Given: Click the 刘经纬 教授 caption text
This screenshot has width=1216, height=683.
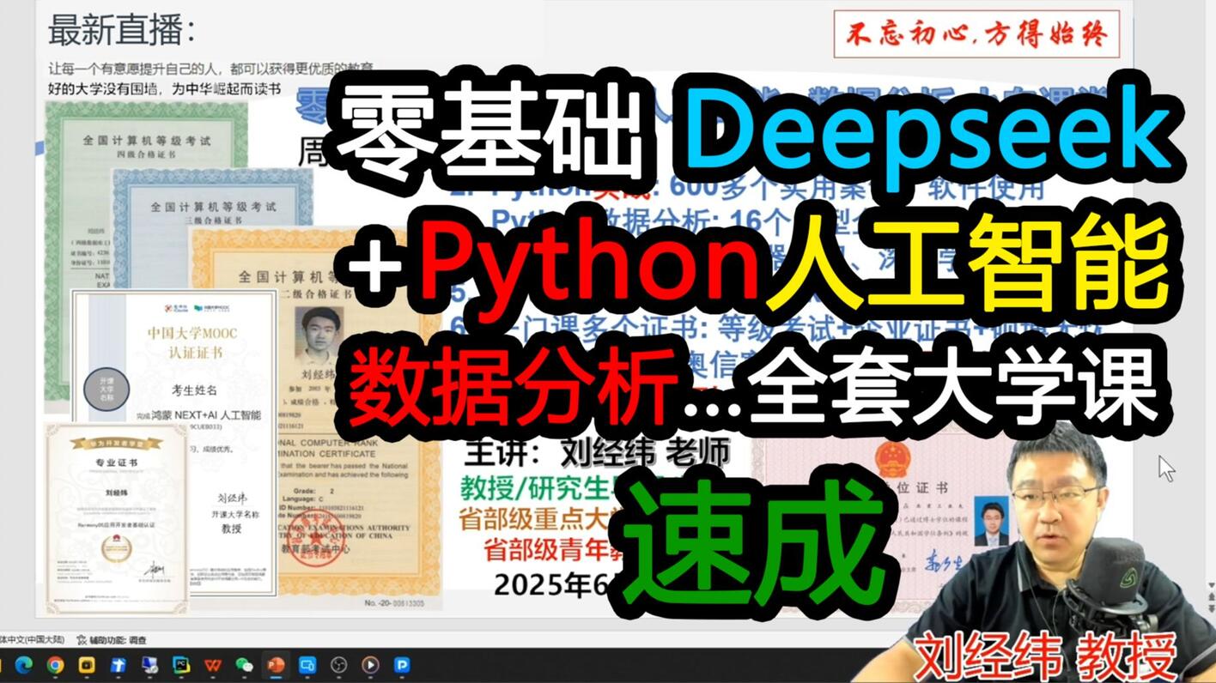Looking at the screenshot, I should [1045, 657].
